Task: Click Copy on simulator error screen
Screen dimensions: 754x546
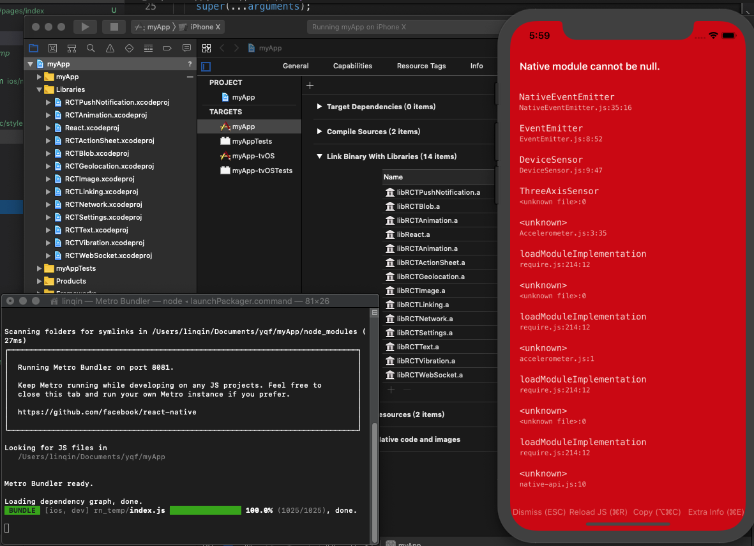Action: coord(657,512)
